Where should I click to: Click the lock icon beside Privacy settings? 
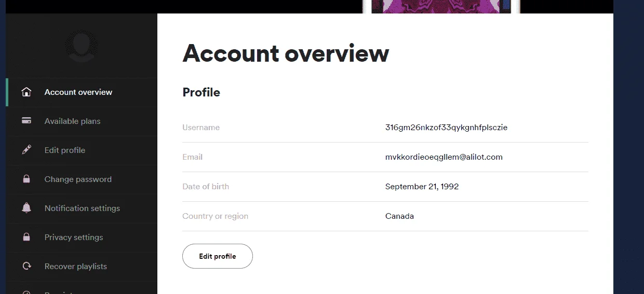click(x=26, y=237)
